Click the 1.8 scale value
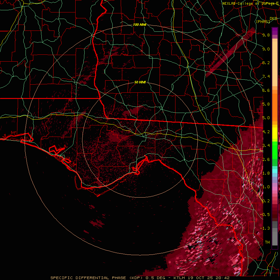This screenshot has width=280, height=280. click(x=266, y=173)
